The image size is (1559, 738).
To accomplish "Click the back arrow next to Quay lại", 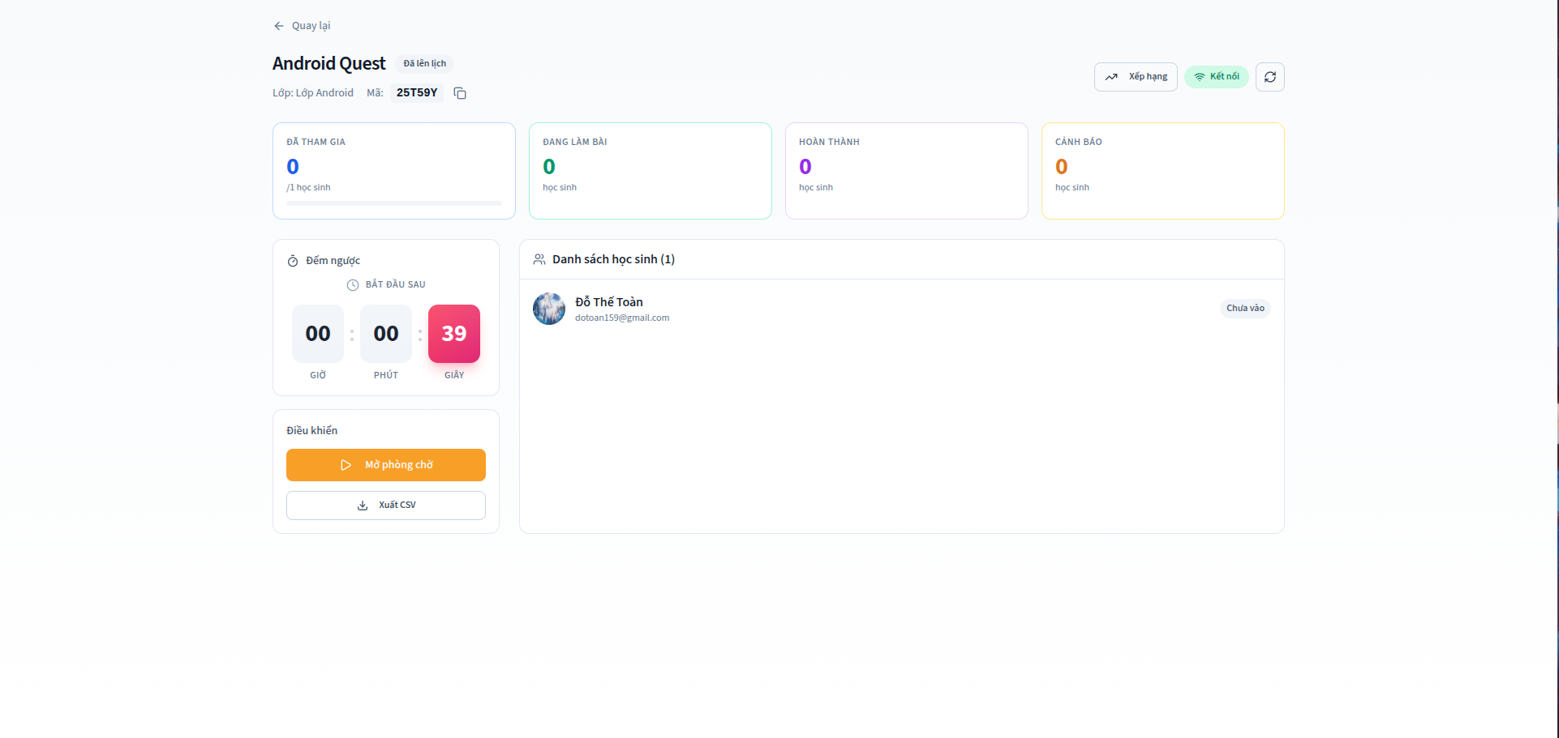I will click(278, 25).
